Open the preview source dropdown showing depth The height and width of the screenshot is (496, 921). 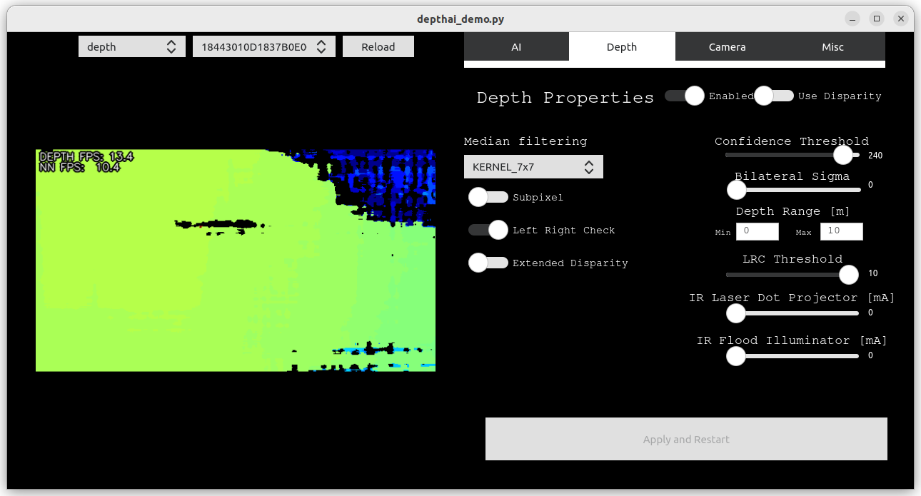tap(131, 46)
